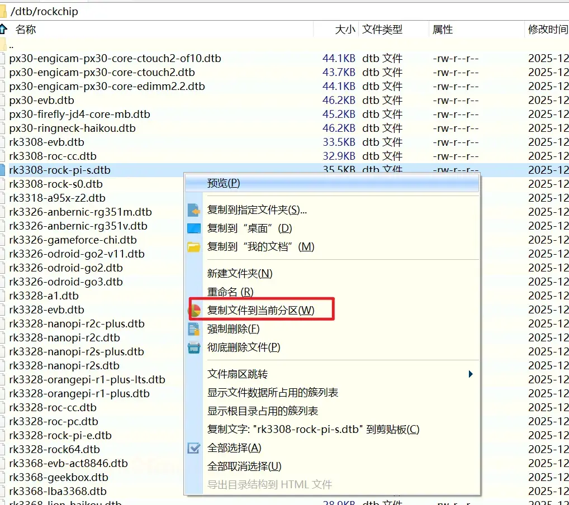Image resolution: width=569 pixels, height=505 pixels.
Task: Choose 预览(P) from the context menu
Action: point(224,184)
